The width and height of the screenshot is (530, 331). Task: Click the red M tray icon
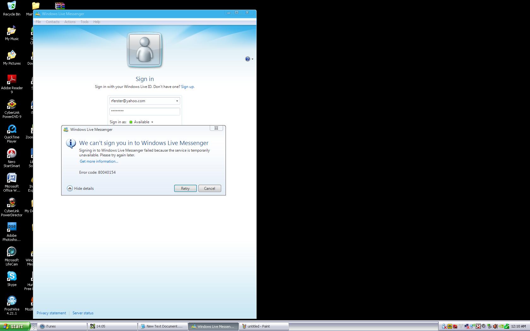click(478, 326)
